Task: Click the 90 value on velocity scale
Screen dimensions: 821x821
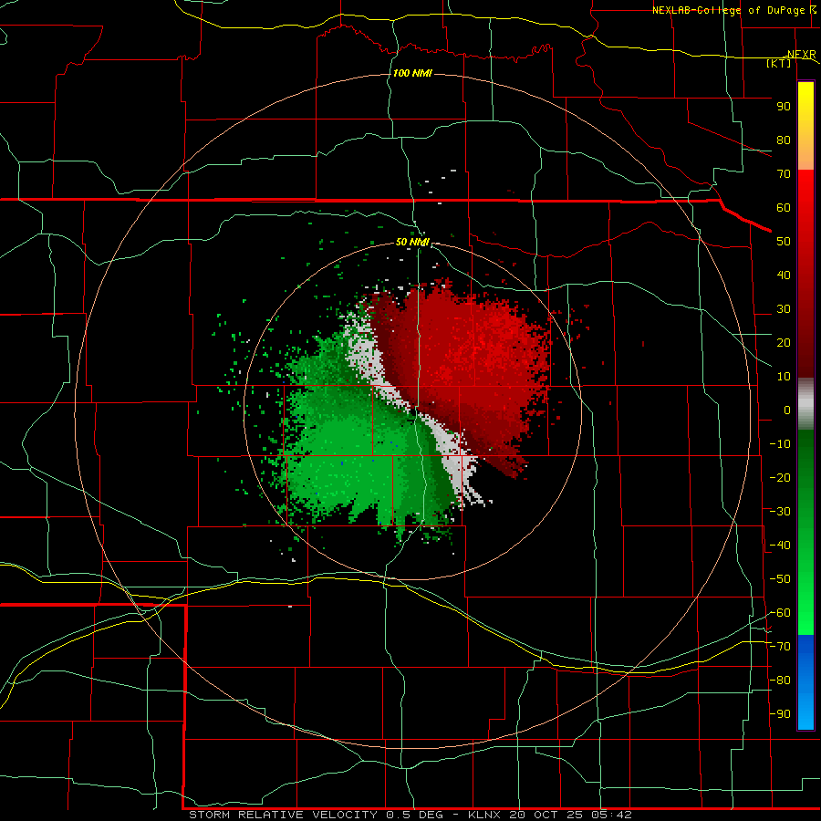Action: pyautogui.click(x=784, y=107)
